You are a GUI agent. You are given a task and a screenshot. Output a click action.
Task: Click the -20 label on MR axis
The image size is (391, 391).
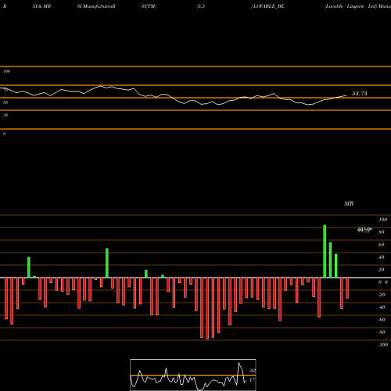[x=382, y=295]
